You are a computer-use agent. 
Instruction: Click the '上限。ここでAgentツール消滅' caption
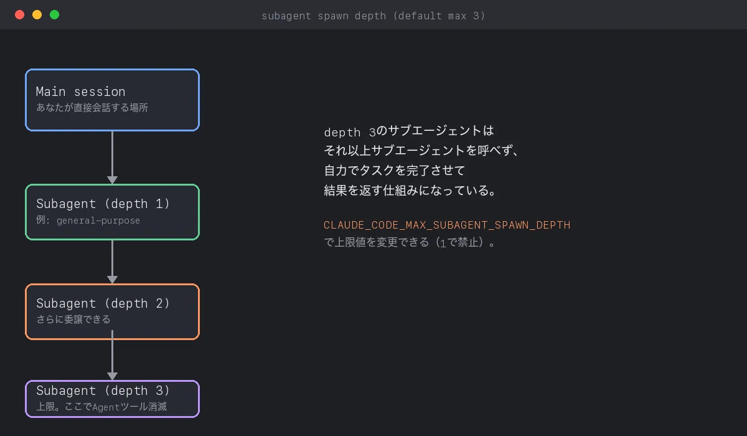point(101,407)
